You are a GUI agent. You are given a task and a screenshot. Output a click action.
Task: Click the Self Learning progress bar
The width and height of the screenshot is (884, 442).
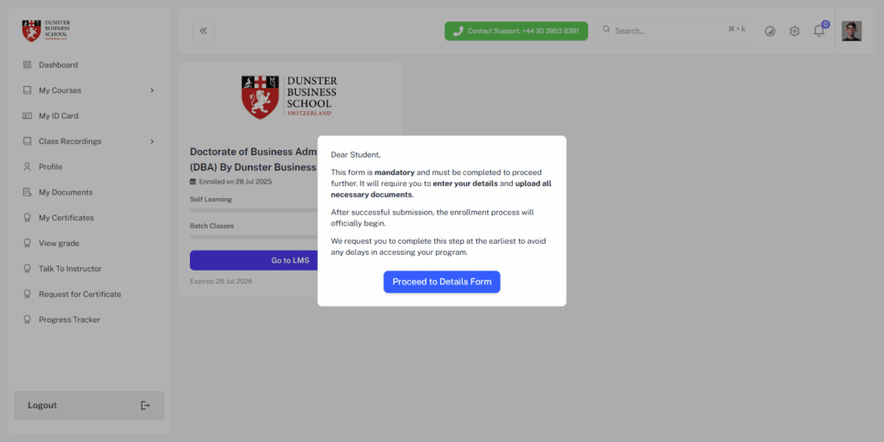[x=252, y=209]
